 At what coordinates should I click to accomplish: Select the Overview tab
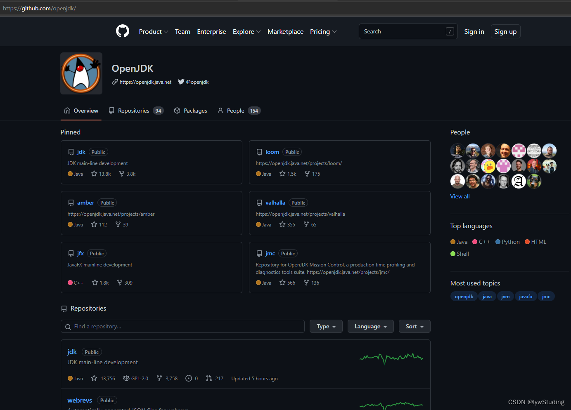tap(81, 111)
